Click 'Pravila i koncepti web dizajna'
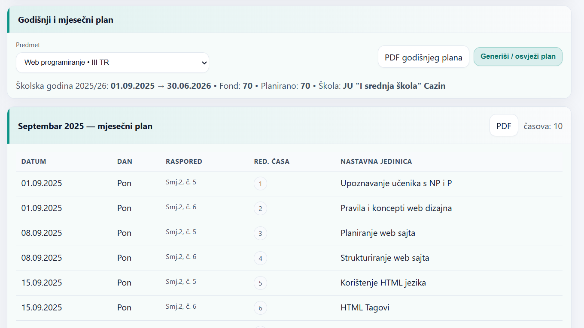 396,208
